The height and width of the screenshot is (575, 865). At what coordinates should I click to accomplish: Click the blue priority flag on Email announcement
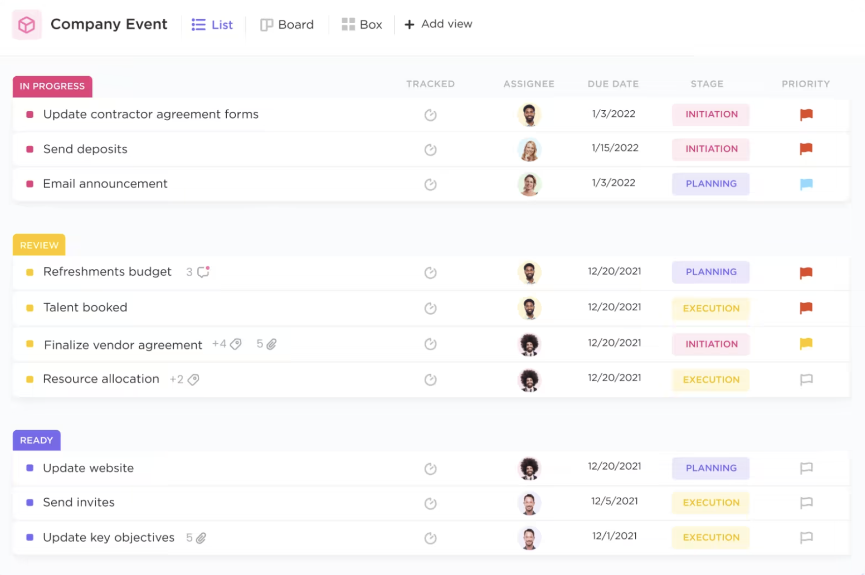(x=805, y=184)
